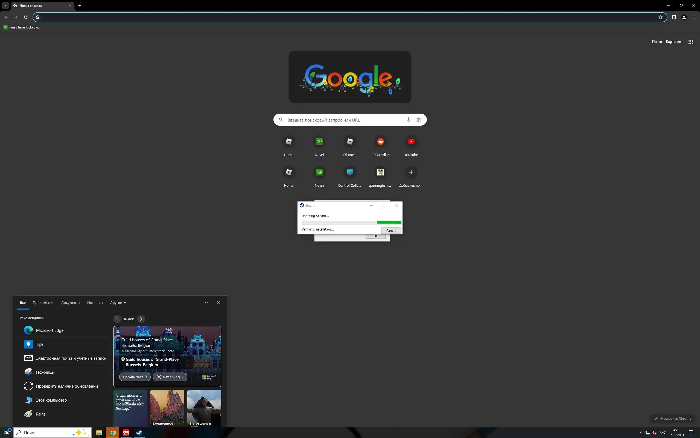Cancel the Steam update
The image size is (700, 438).
(x=391, y=230)
